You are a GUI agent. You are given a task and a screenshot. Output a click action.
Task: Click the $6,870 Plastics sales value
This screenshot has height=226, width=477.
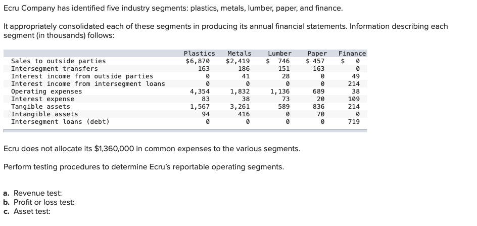198,61
